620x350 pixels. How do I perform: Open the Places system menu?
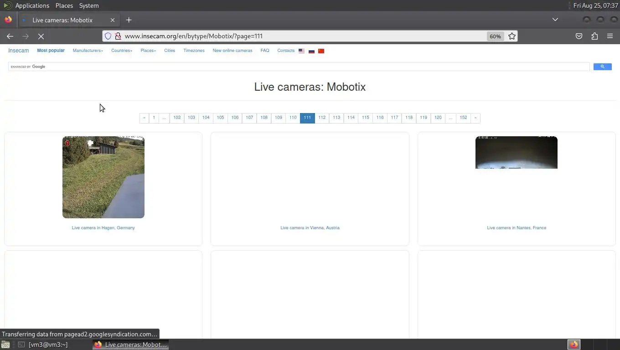(64, 5)
